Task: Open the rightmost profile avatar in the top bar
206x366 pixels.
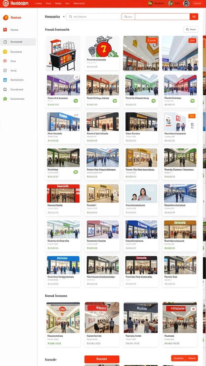Action: (186, 3)
